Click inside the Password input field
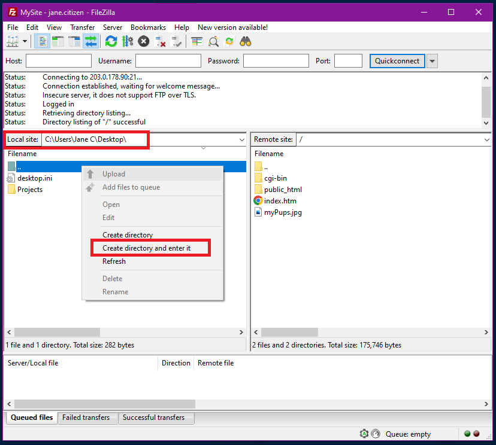The height and width of the screenshot is (445, 496). click(x=276, y=60)
